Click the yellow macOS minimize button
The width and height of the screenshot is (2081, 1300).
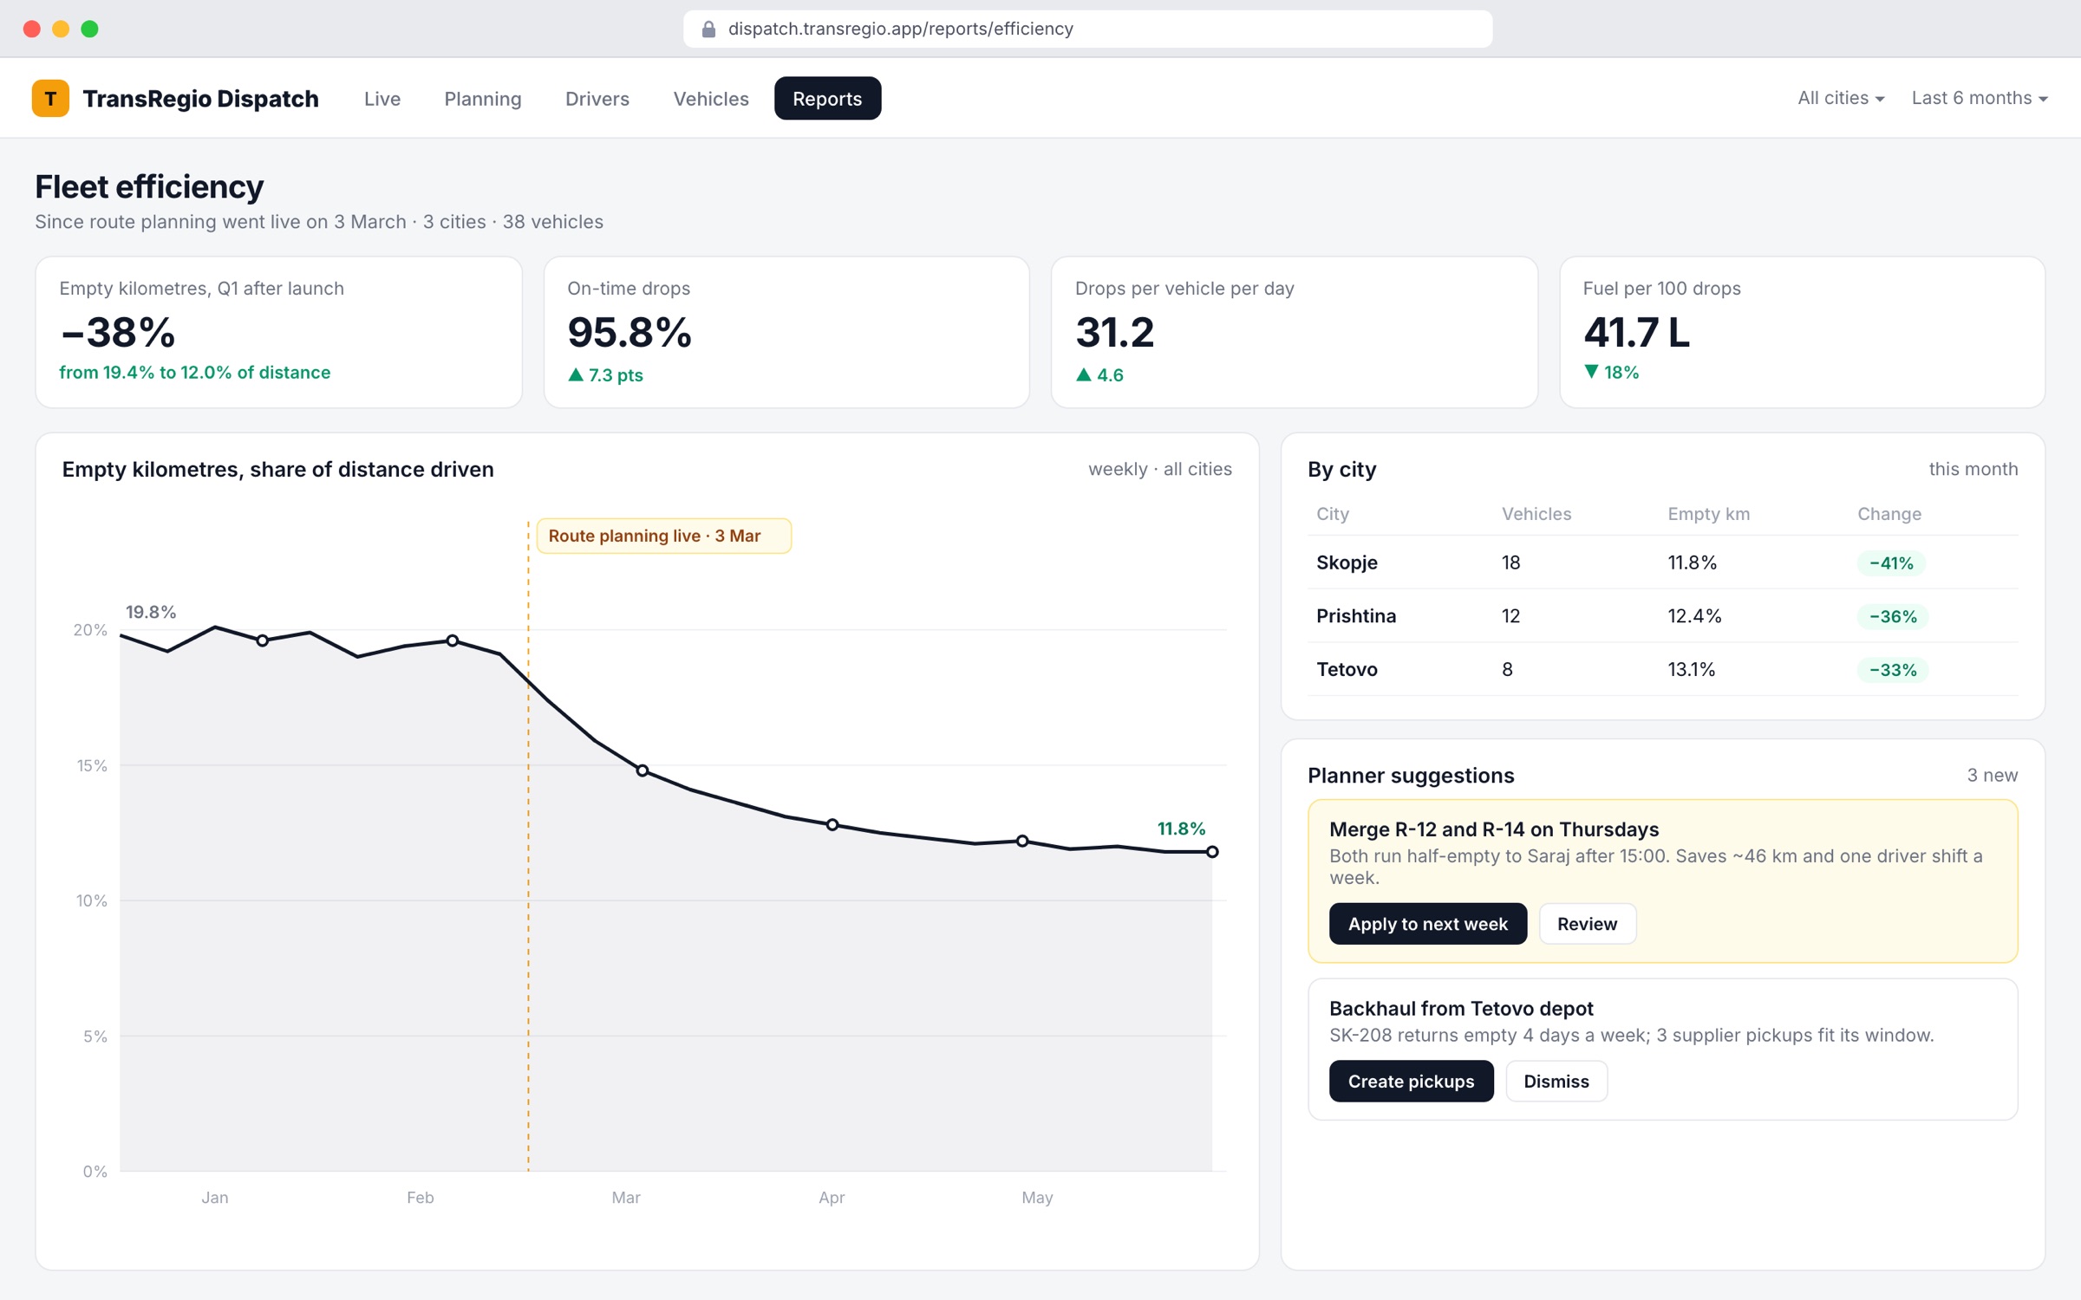[61, 29]
